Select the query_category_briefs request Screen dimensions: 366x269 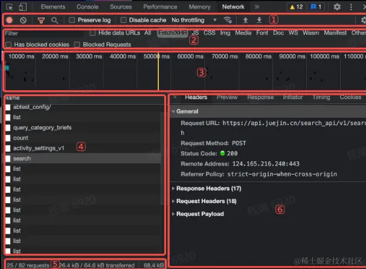tap(83, 128)
